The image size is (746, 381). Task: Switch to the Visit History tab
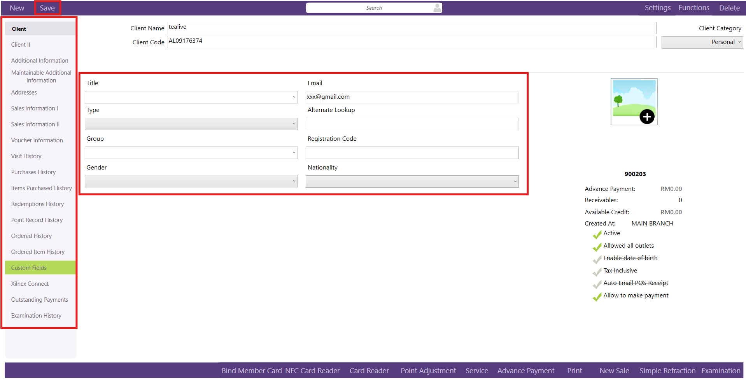[26, 156]
